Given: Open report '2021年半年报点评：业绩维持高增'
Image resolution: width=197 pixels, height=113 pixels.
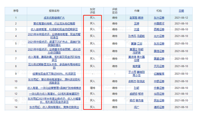Looking at the screenshot, I should pyautogui.click(x=54, y=36).
